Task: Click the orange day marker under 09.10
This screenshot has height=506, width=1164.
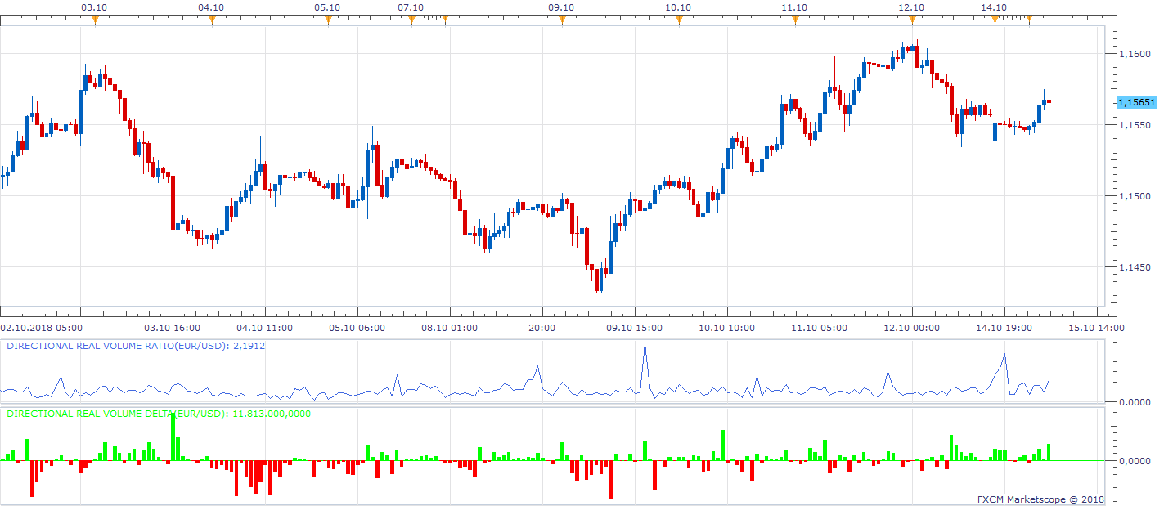Action: coord(561,20)
